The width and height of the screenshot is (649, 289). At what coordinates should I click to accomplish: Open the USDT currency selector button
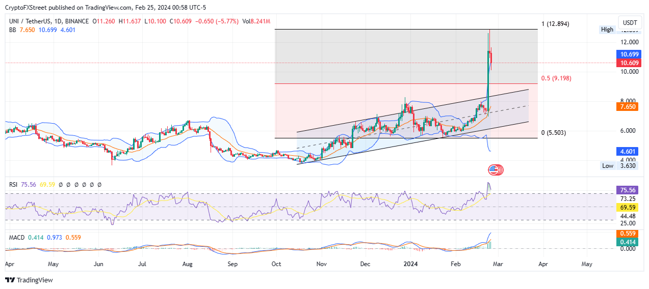[x=630, y=23]
